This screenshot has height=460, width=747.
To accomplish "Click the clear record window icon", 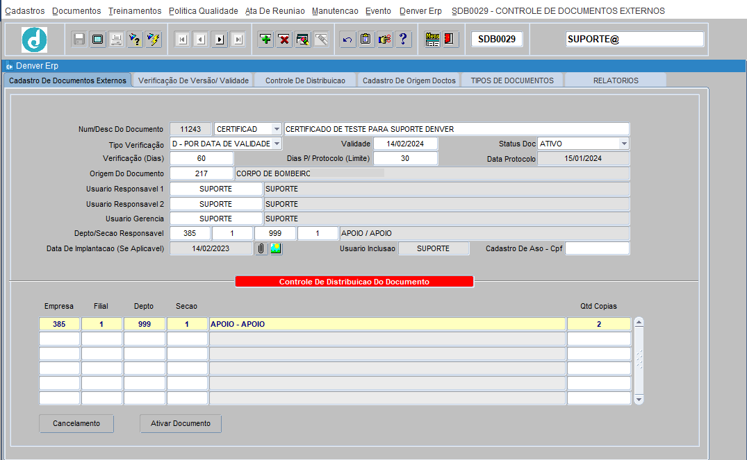I will (302, 40).
